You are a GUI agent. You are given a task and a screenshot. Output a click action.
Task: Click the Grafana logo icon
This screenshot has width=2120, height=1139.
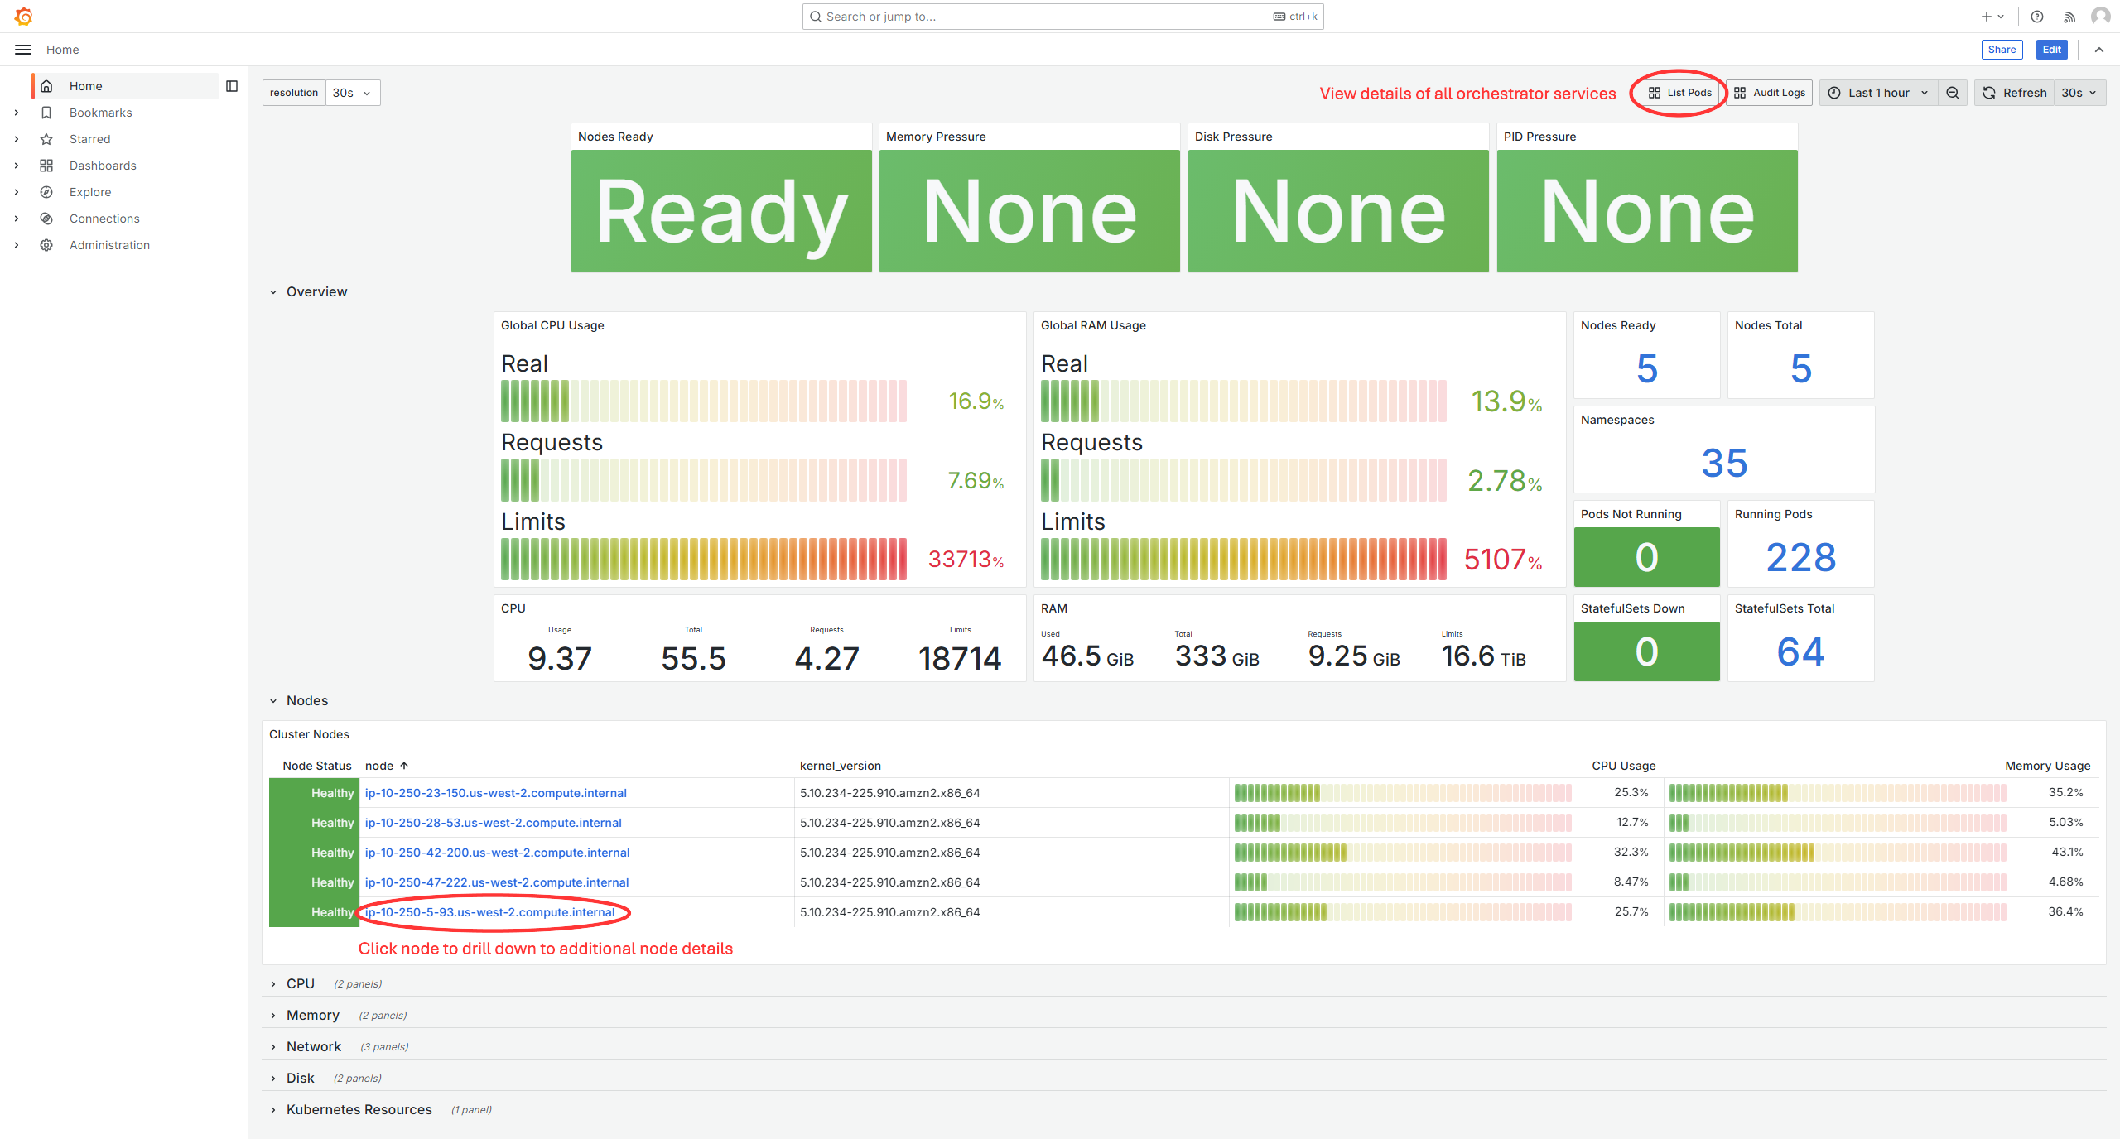[23, 17]
